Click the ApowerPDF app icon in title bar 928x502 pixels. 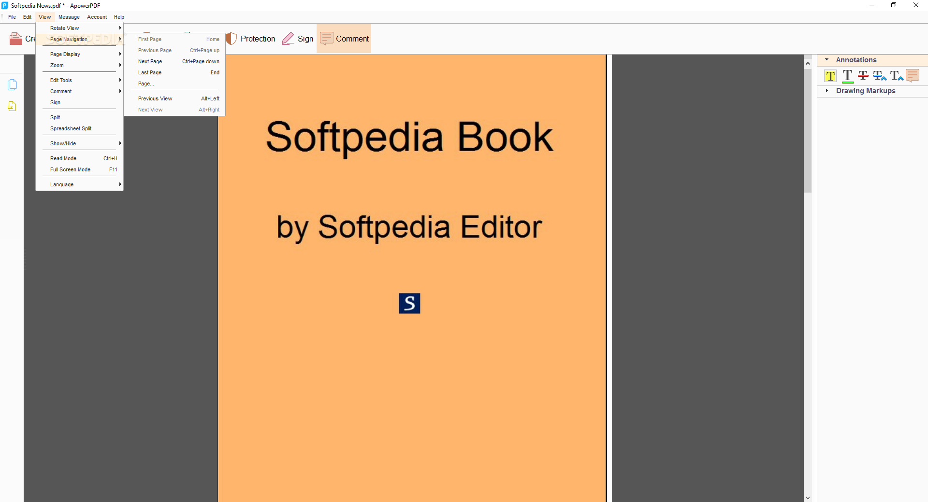(5, 5)
